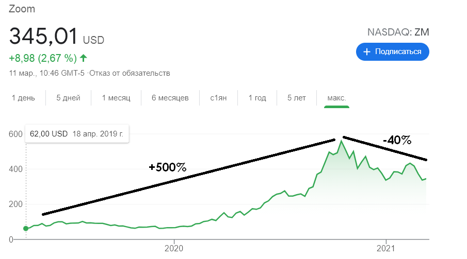Click the NASDAQ: ZM ticker label
Screen dimensions: 467x259
(x=398, y=32)
